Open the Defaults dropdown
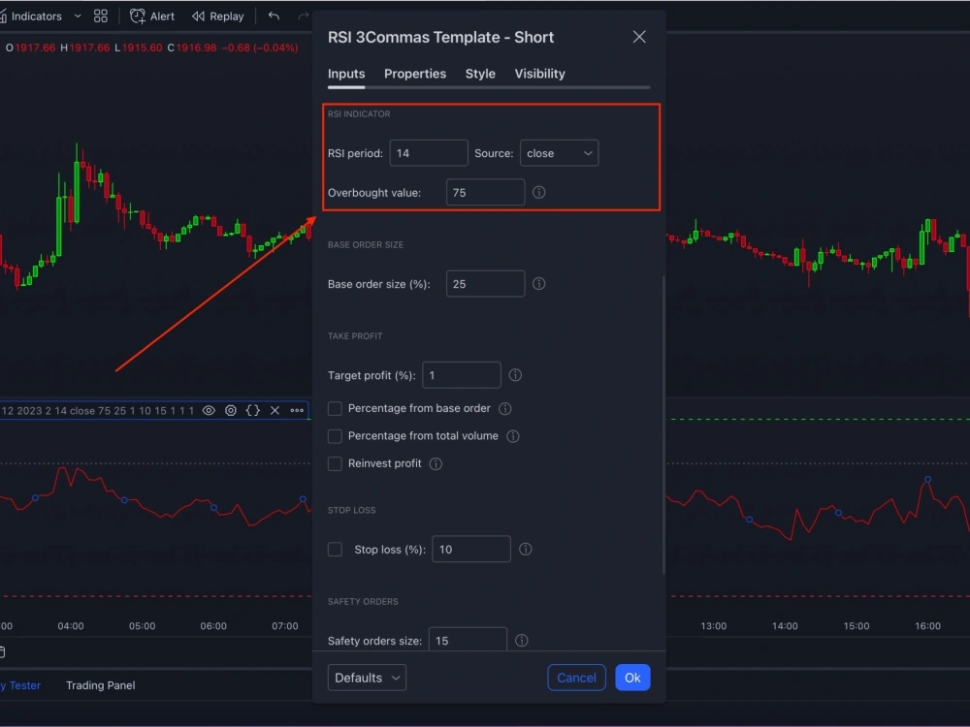Viewport: 970px width, 727px height. pos(367,678)
